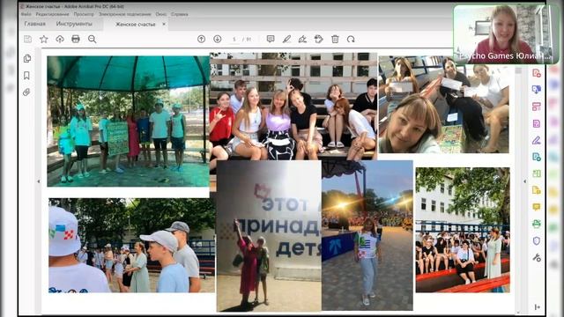Image resolution: width=564 pixels, height=317 pixels.
Task: Collapse the right tools pane arrow
Action: pos(524,181)
